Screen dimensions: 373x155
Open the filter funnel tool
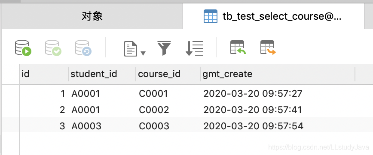click(x=164, y=48)
